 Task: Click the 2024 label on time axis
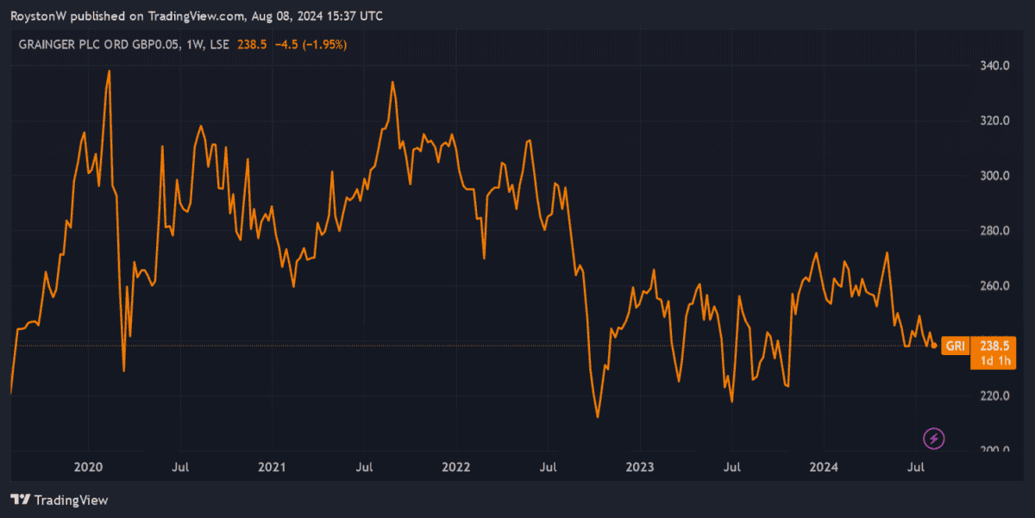(824, 467)
